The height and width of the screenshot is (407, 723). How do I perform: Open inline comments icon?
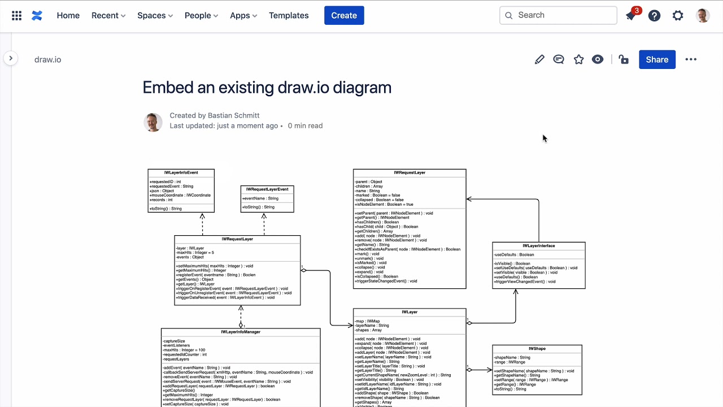[559, 59]
